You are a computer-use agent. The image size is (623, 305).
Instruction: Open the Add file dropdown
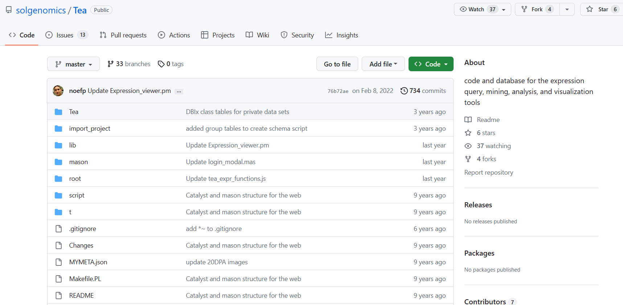[383, 64]
